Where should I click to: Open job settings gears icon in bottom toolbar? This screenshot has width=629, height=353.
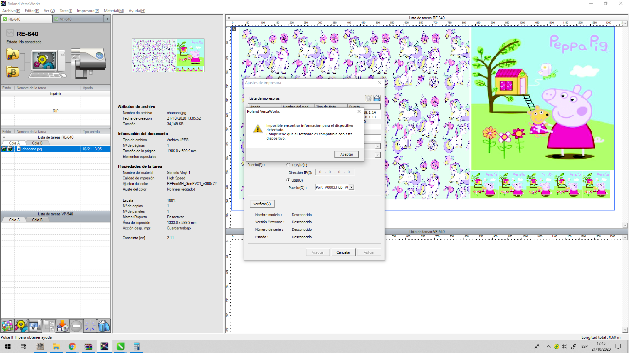click(x=21, y=326)
